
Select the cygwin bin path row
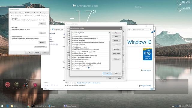90,52
